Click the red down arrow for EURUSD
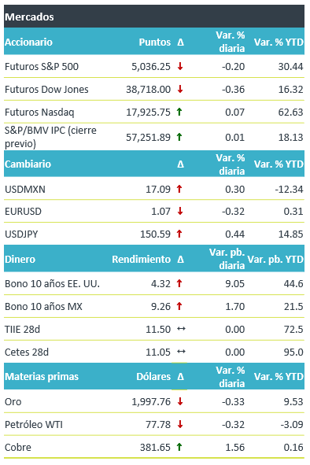310x465 pixels. coord(180,211)
